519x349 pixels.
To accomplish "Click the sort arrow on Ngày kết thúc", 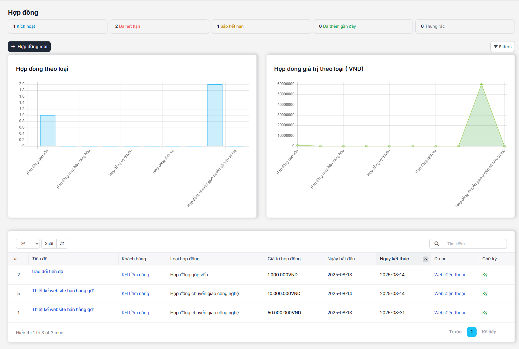I will pos(425,259).
